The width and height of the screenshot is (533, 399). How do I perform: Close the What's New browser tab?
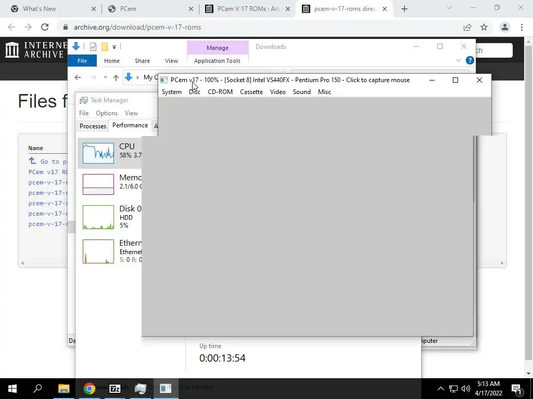pyautogui.click(x=94, y=9)
